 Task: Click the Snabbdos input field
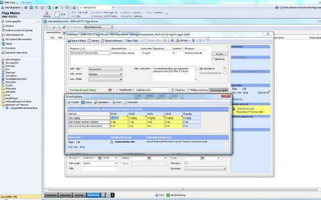pos(160,90)
